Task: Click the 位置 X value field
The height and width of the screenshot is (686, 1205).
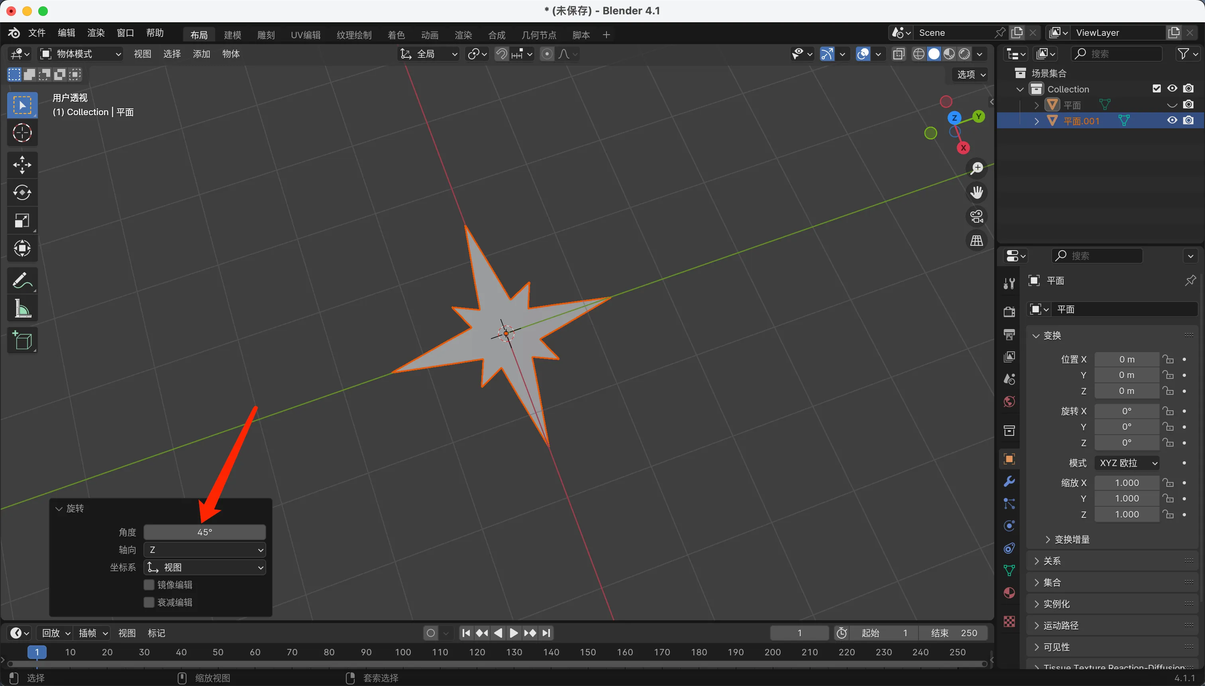Action: pos(1126,359)
